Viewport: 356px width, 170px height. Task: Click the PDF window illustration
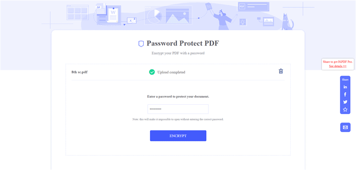coord(253,7)
